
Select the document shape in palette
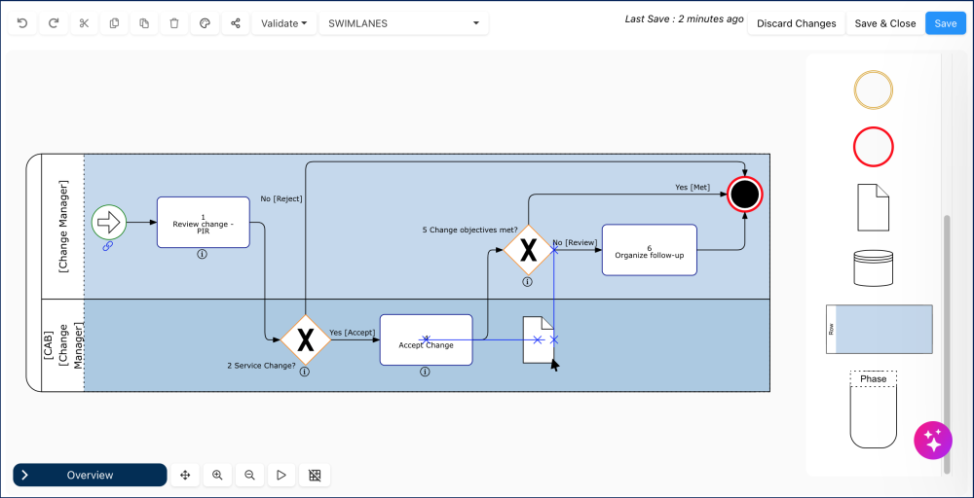coord(874,207)
